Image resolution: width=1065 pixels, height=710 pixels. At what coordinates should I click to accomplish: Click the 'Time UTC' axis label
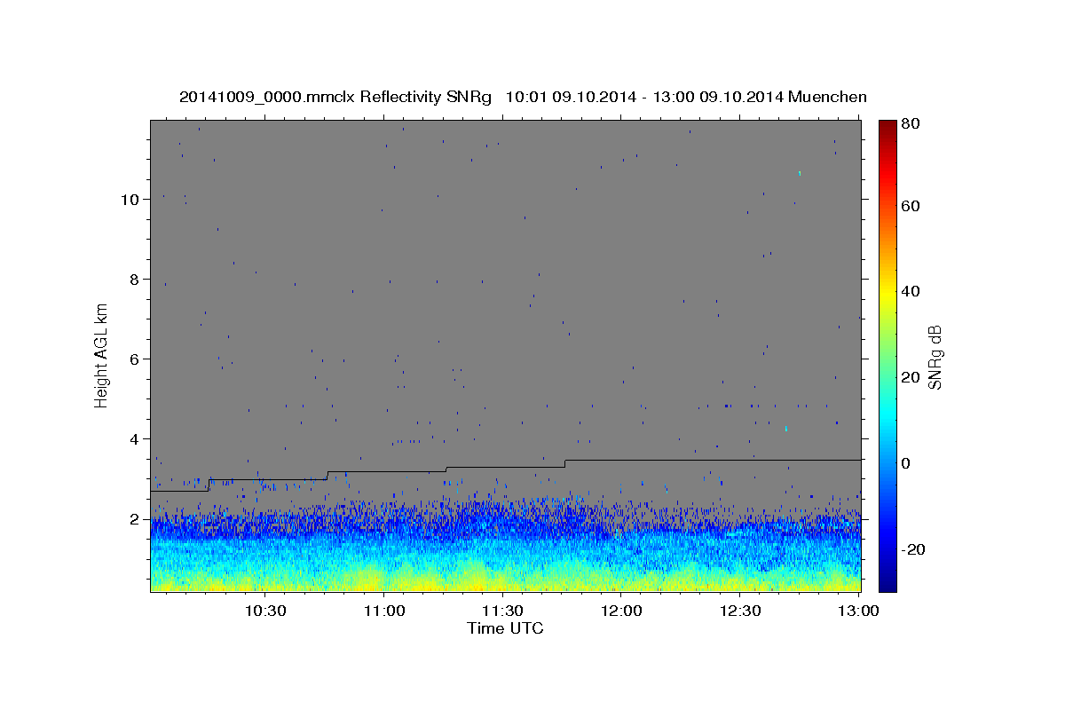505,628
